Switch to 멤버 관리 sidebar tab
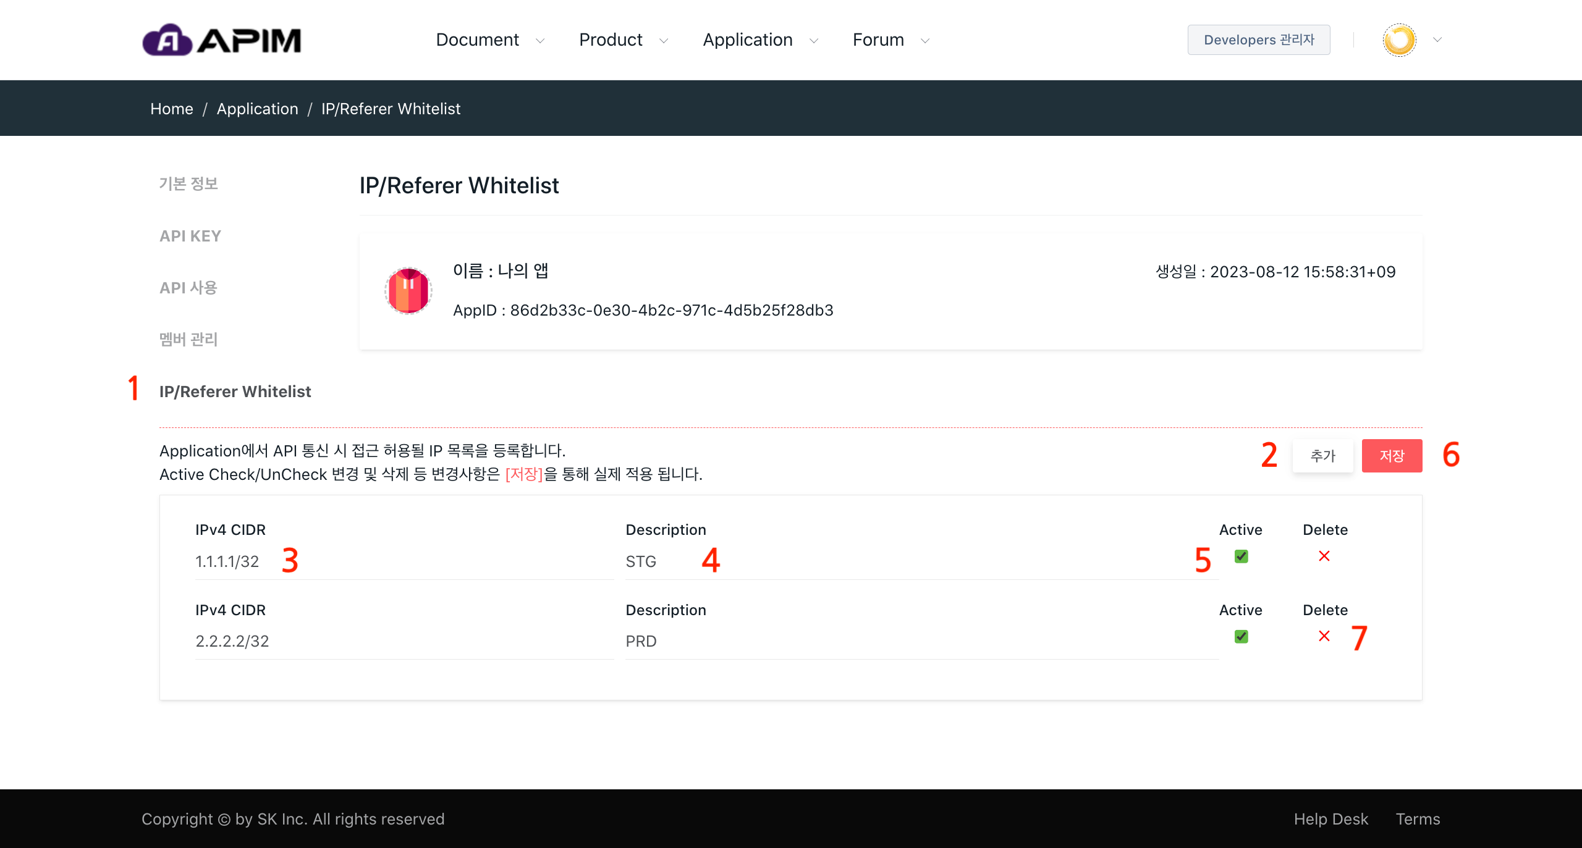 point(188,339)
